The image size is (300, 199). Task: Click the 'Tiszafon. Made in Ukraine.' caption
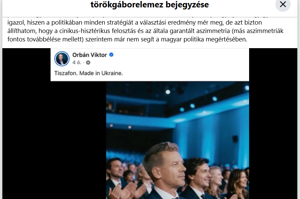tap(89, 73)
